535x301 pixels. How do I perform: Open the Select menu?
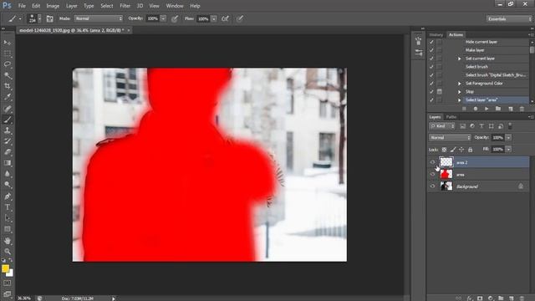tap(106, 6)
